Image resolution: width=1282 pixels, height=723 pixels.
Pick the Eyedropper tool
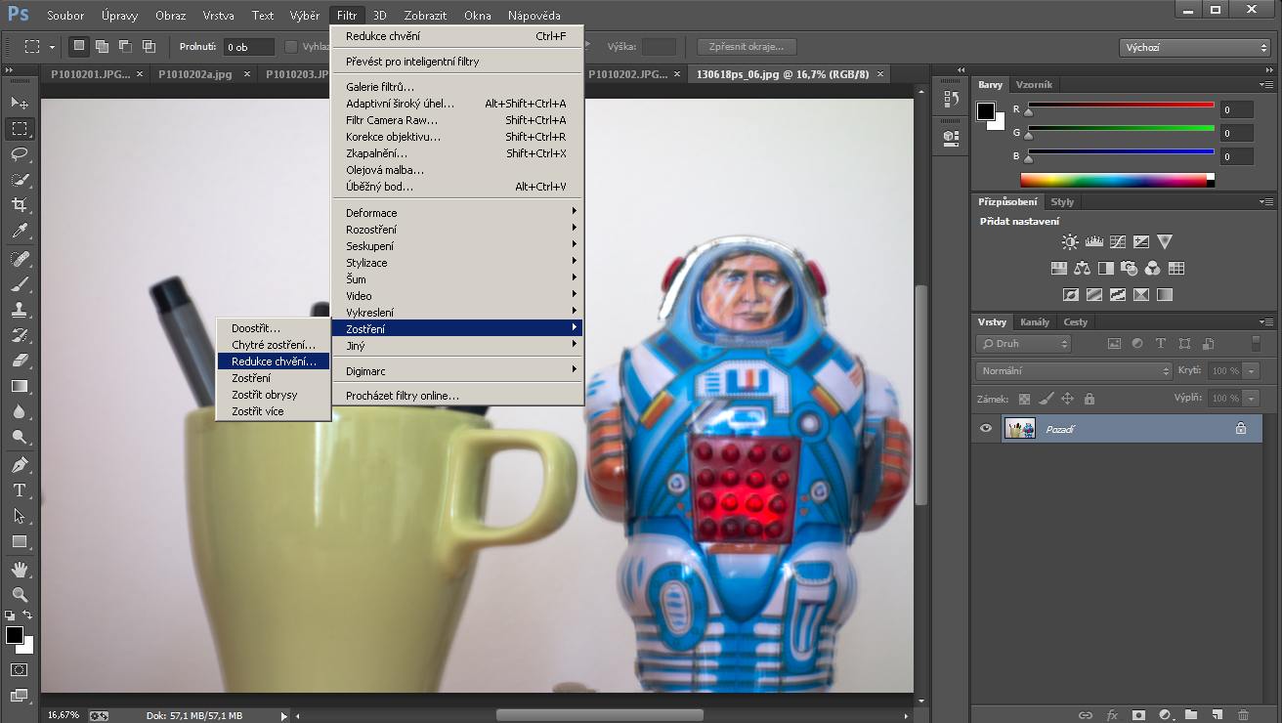pos(20,232)
